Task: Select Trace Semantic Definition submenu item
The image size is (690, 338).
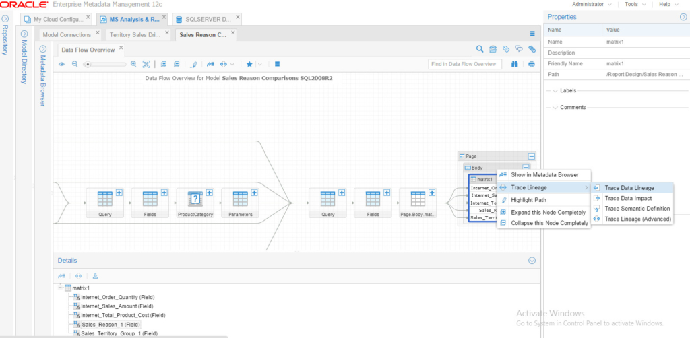Action: (x=632, y=208)
